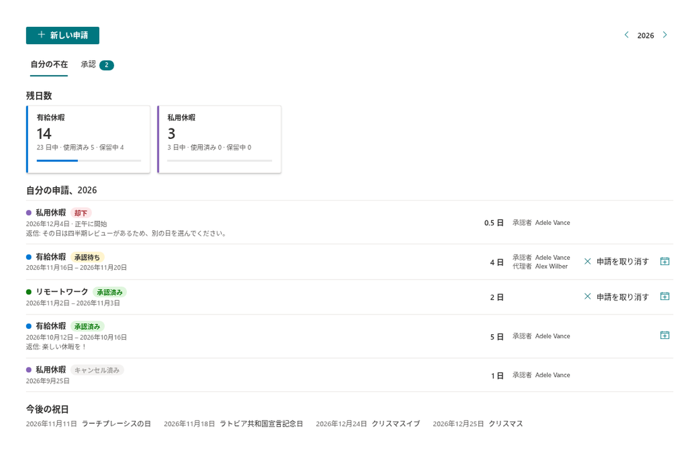This screenshot has height=465, width=698.
Task: Click green dot beside リモートワーク
Action: click(x=29, y=292)
